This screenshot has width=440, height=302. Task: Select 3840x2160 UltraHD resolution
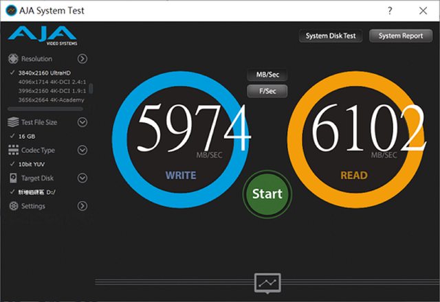(x=45, y=73)
